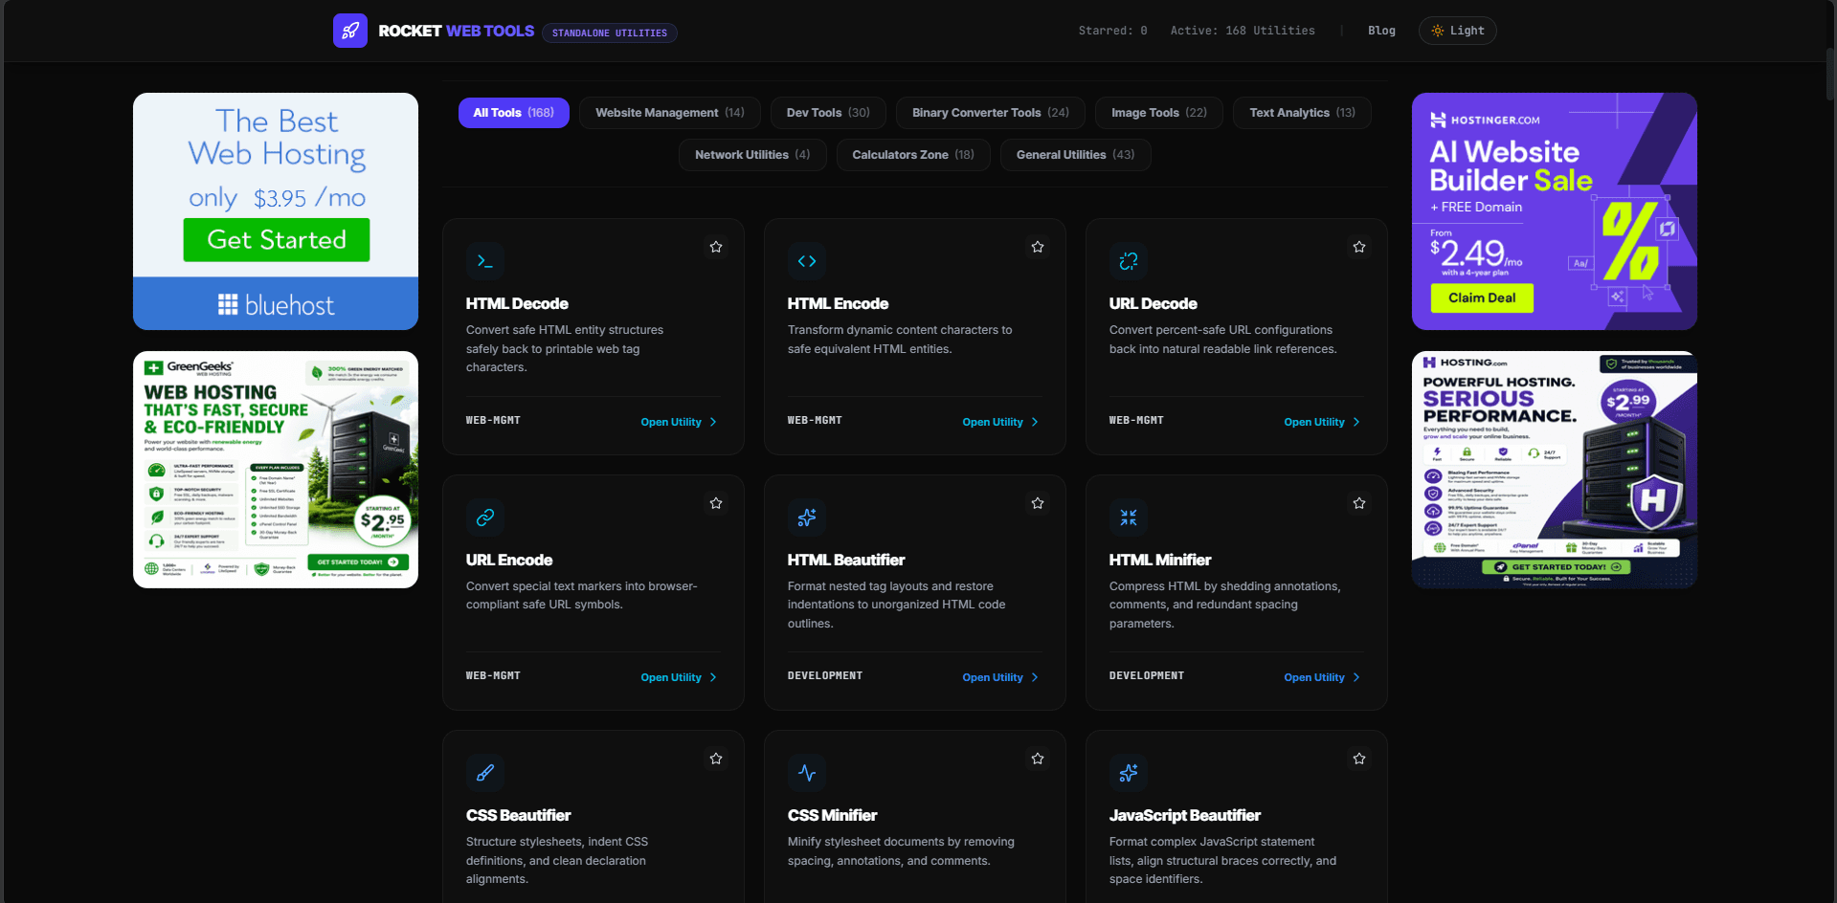The width and height of the screenshot is (1837, 903).
Task: Click the URL Decode card title
Action: 1153,303
